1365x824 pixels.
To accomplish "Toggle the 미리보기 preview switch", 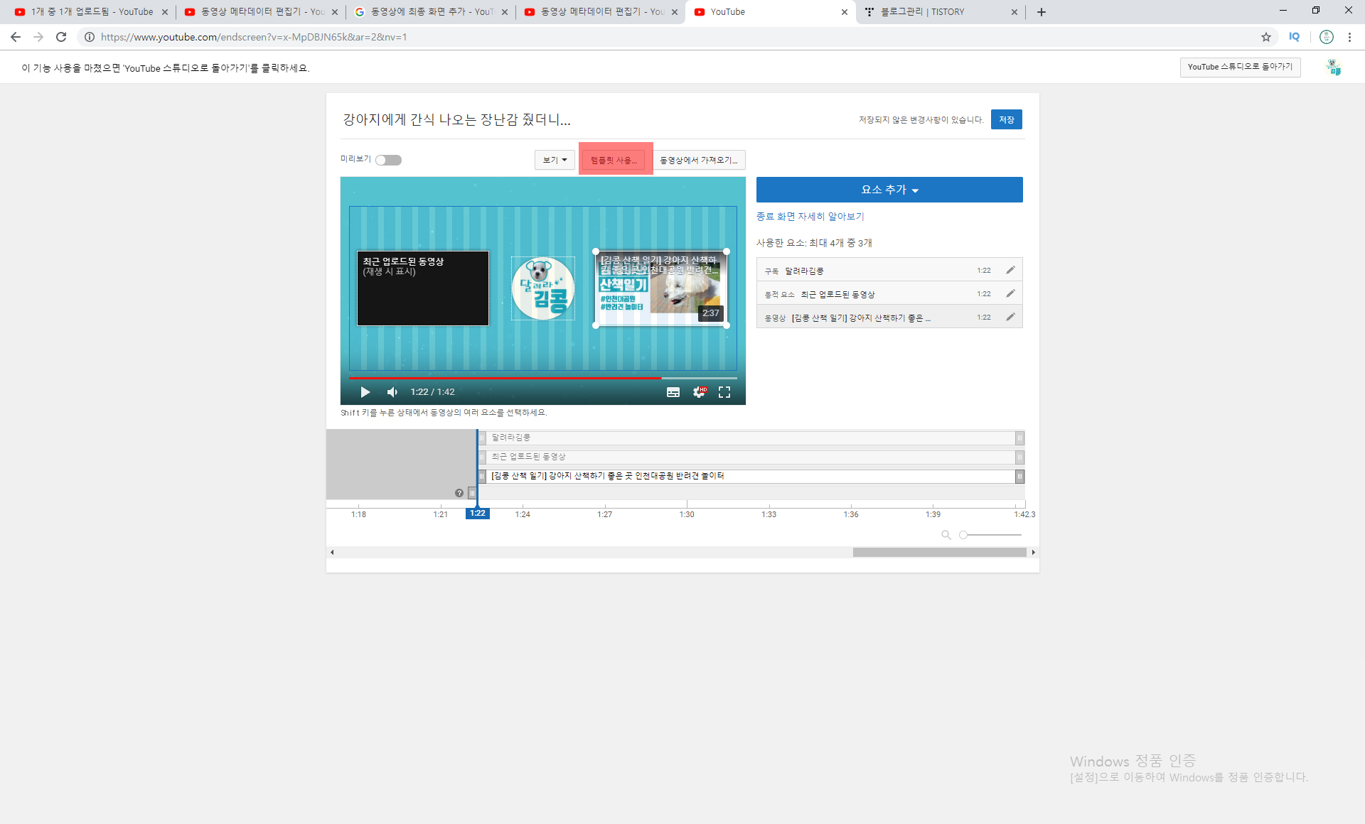I will 389,160.
